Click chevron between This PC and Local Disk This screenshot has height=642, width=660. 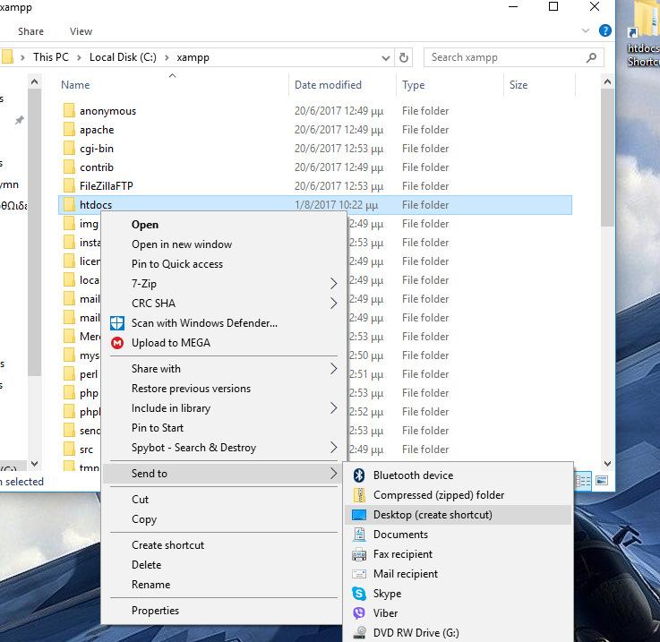(79, 57)
